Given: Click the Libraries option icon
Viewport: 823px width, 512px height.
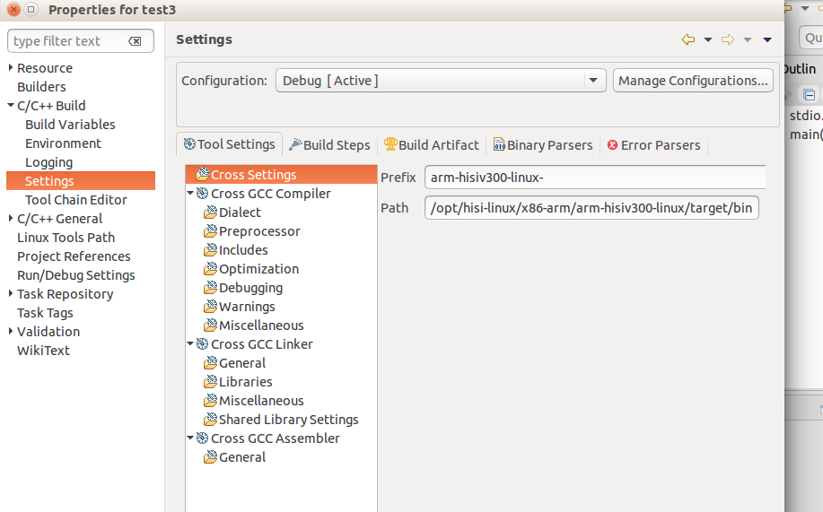Looking at the screenshot, I should (211, 381).
